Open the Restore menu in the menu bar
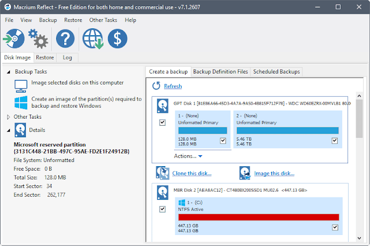370x246 pixels. tap(73, 20)
